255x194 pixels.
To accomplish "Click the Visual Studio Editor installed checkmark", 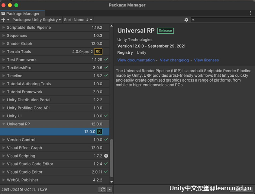I will pyautogui.click(x=106, y=172).
